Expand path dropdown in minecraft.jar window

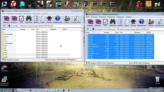click(x=82, y=26)
